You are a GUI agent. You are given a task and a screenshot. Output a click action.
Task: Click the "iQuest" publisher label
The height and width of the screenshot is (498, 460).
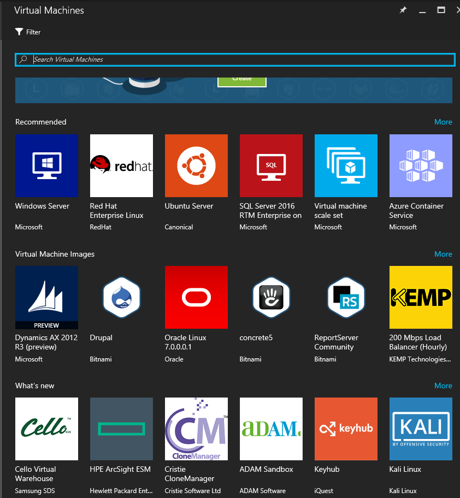(324, 491)
